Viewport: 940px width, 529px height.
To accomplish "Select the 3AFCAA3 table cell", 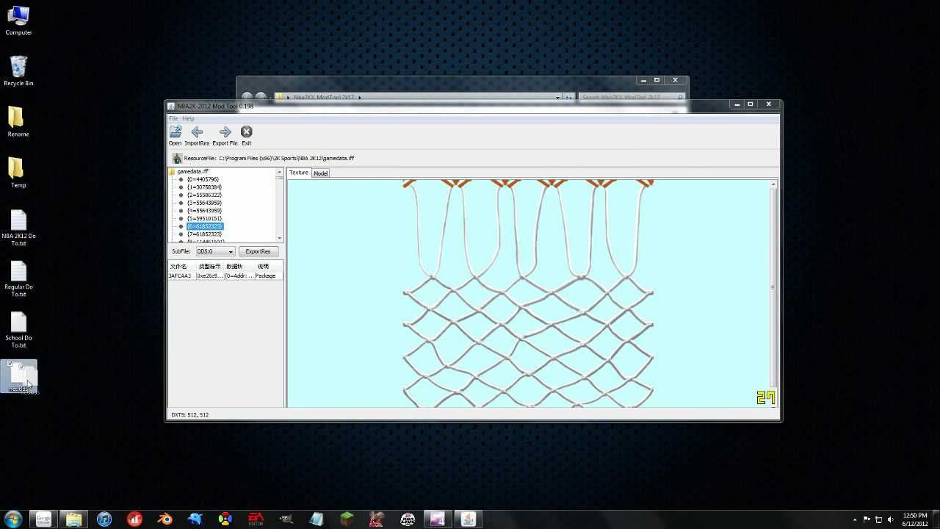I will [181, 276].
